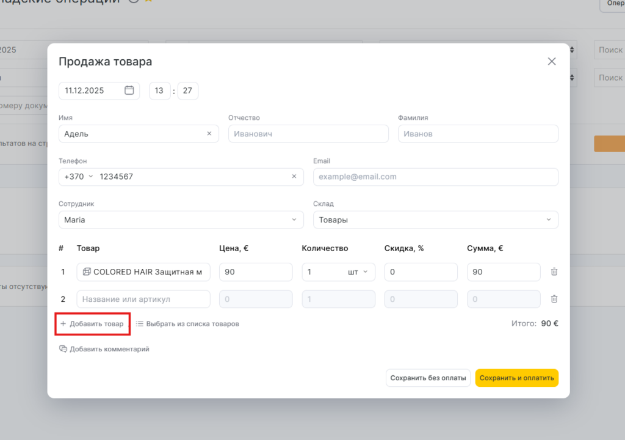This screenshot has height=440, width=625.
Task: Open the +370 country code dropdown
Action: [79, 177]
